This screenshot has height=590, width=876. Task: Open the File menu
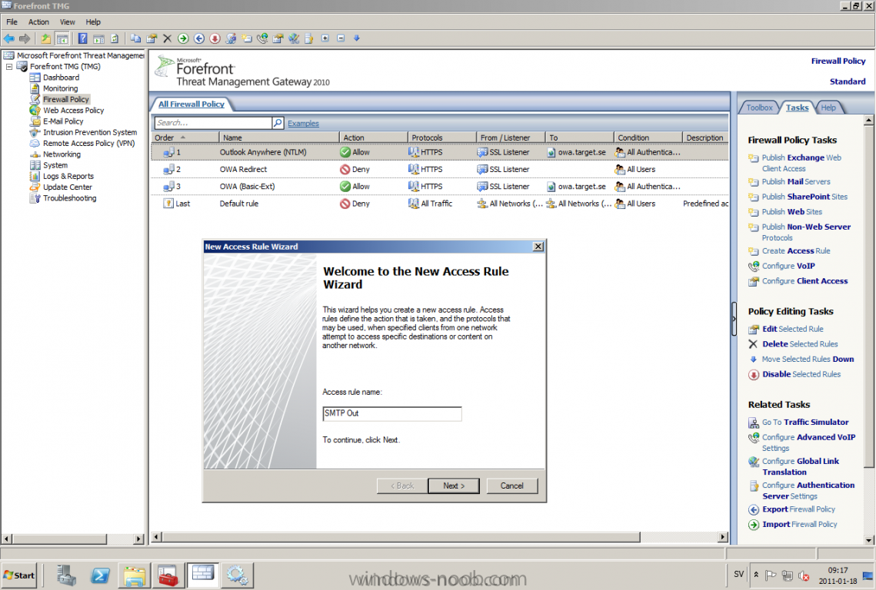click(12, 22)
